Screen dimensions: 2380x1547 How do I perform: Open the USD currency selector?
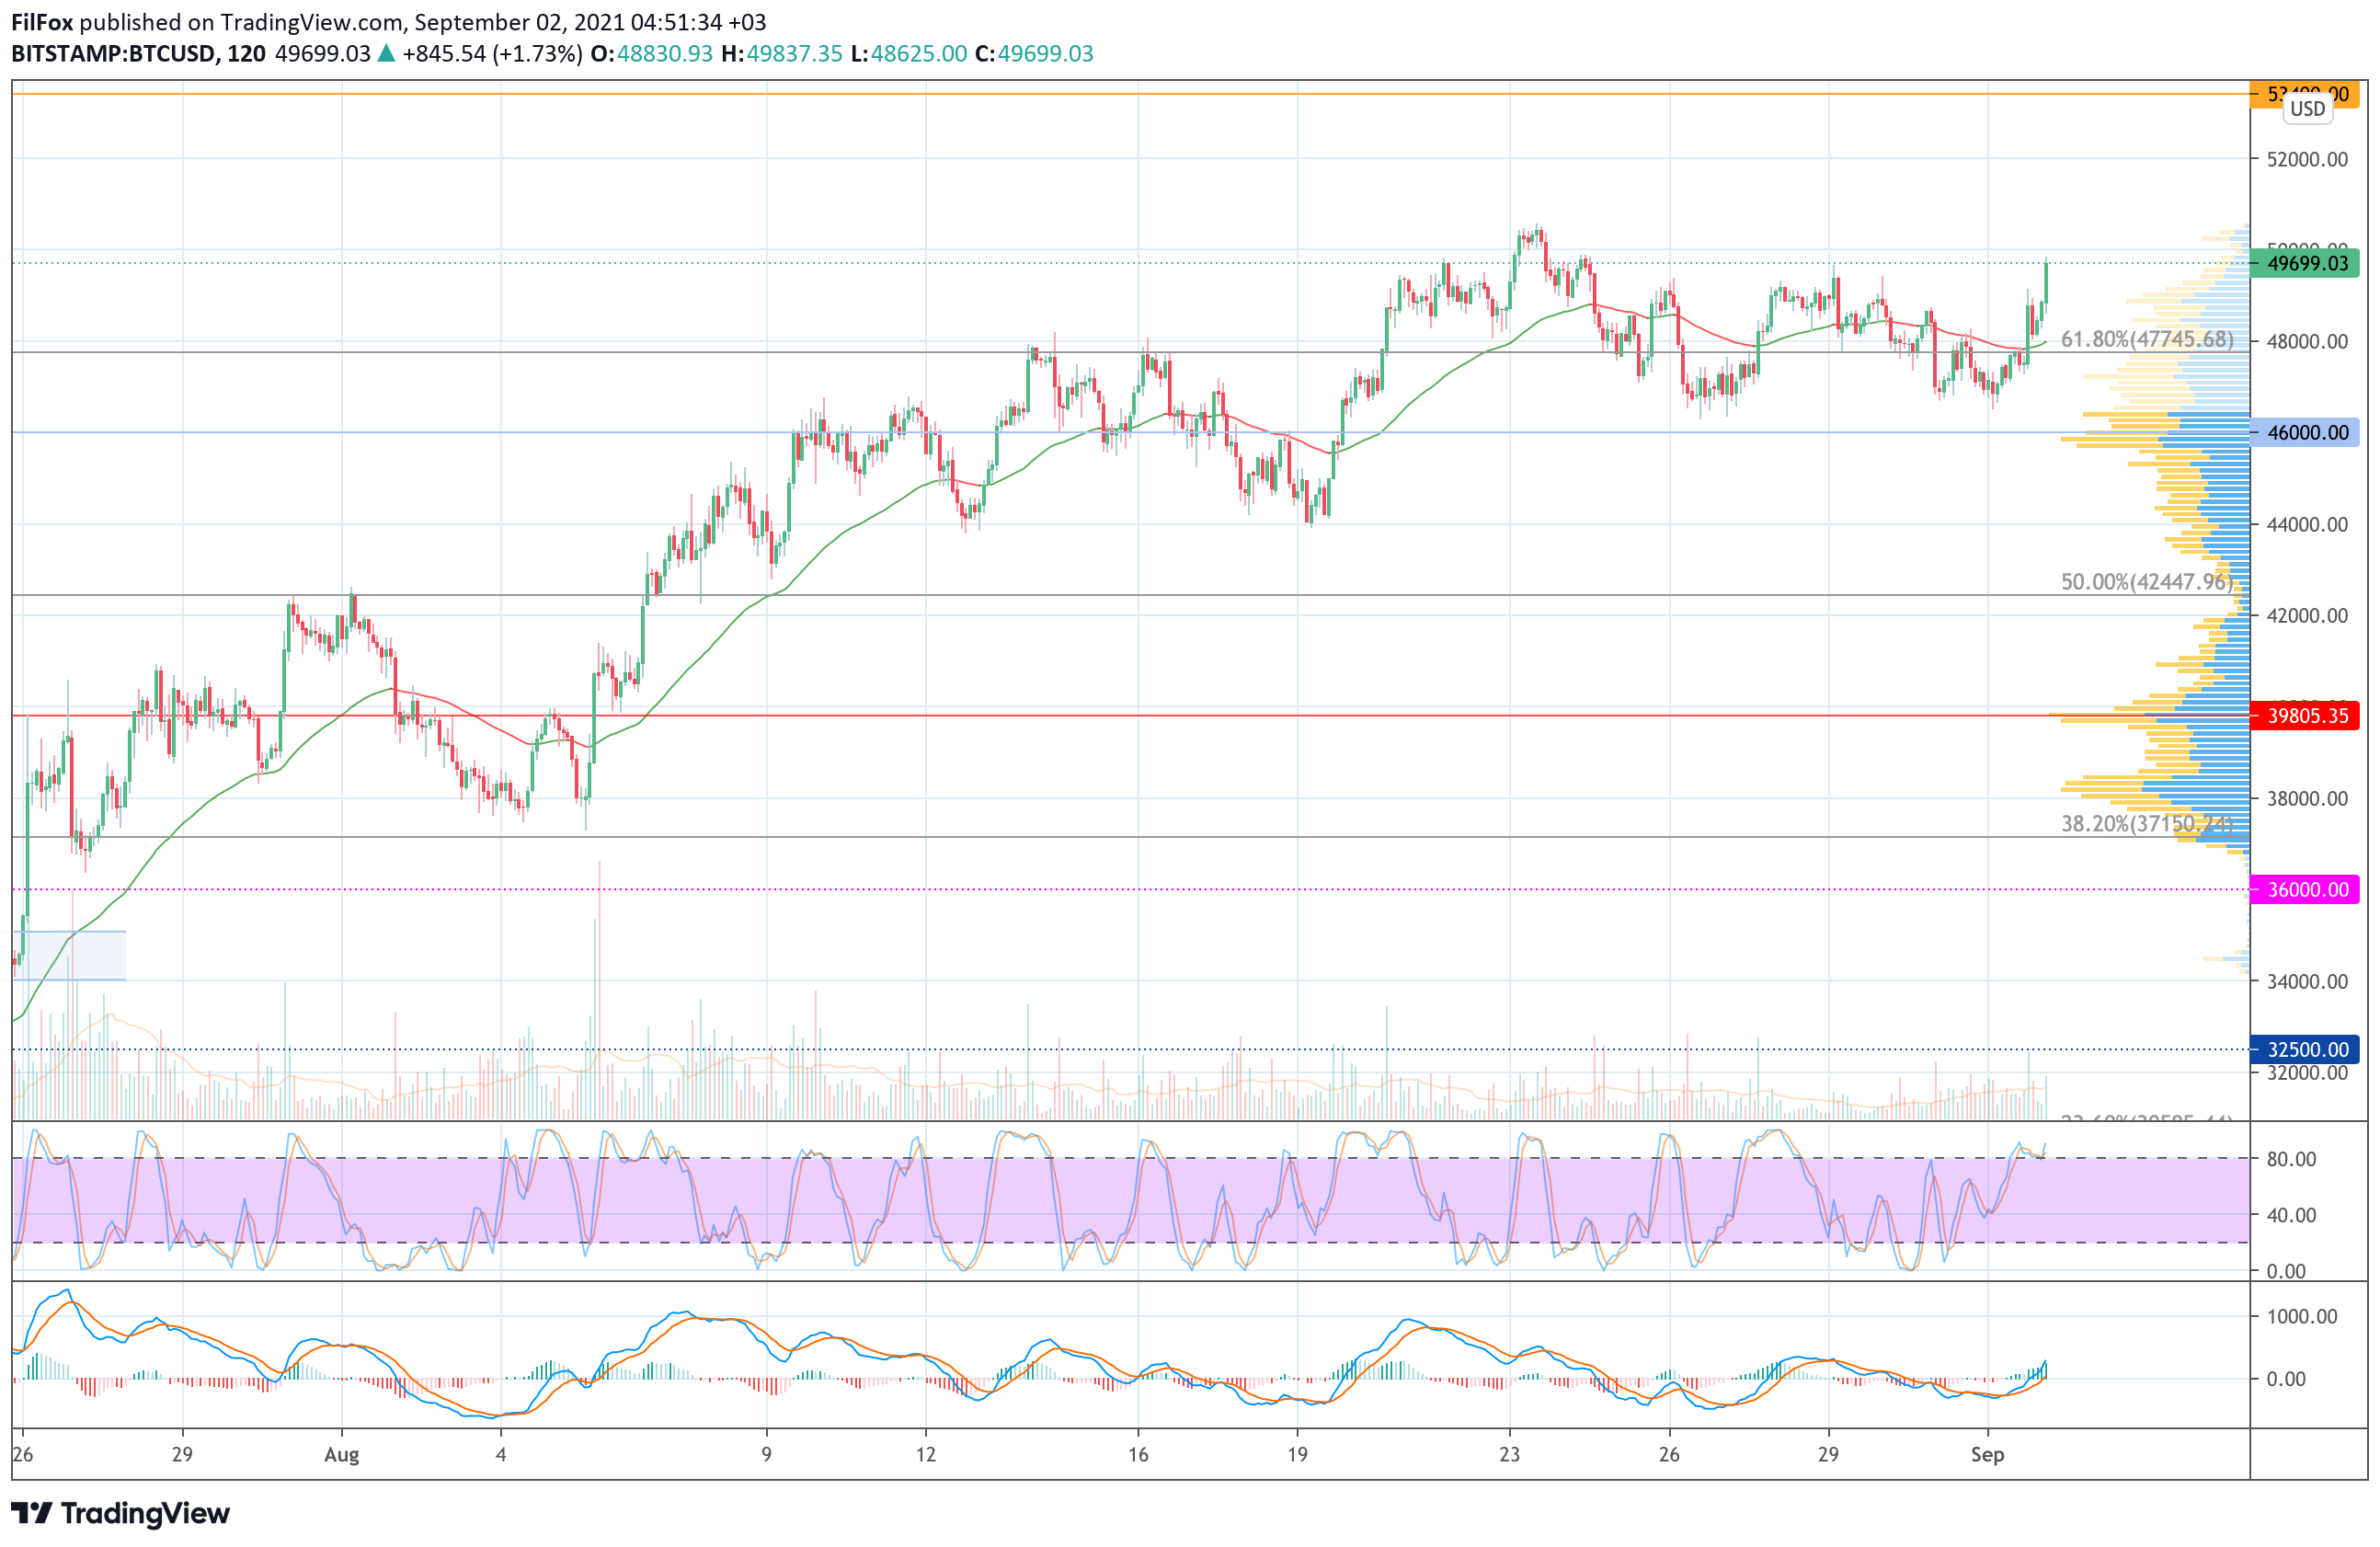(x=2307, y=109)
